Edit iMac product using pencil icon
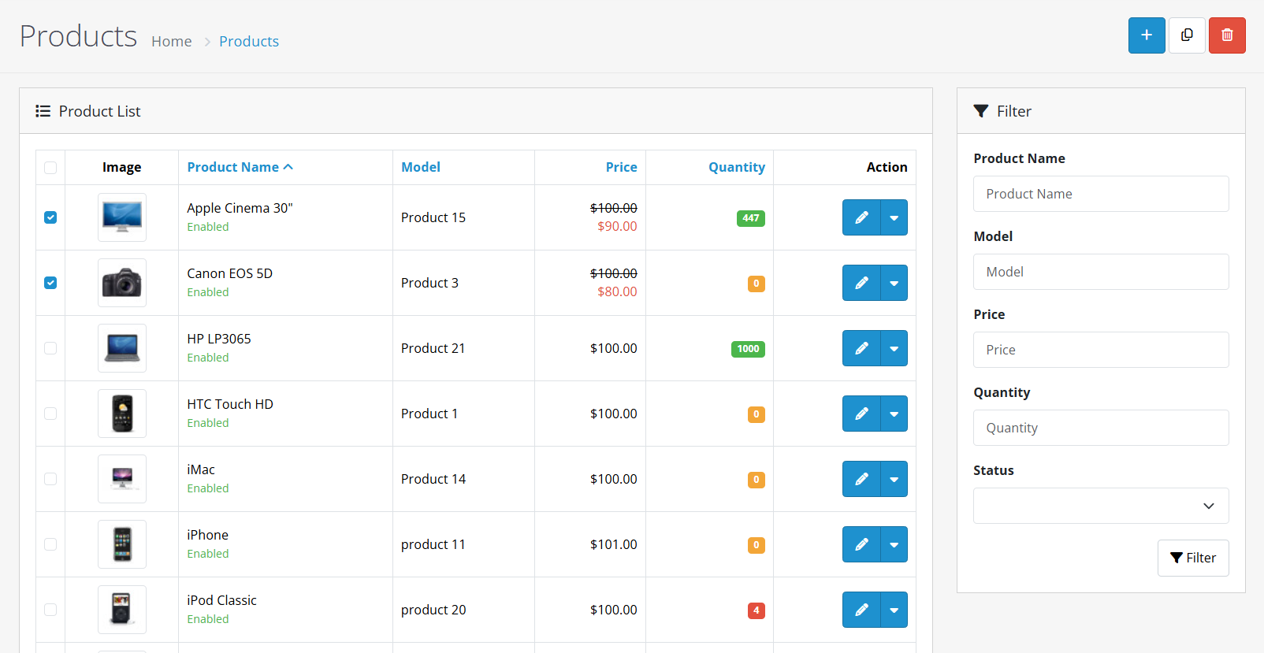 point(861,479)
